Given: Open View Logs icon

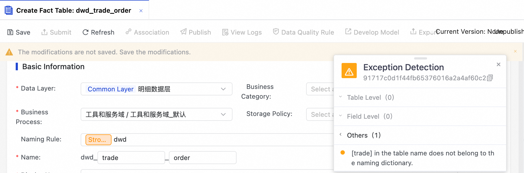Looking at the screenshot, I should pos(225,32).
